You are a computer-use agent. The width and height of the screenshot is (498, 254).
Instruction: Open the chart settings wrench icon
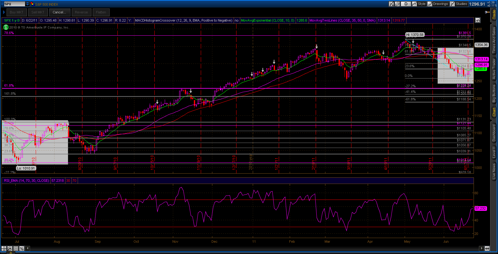point(397,4)
